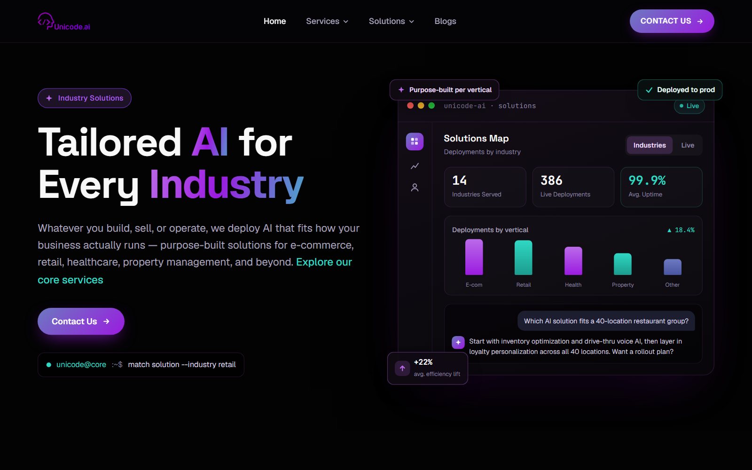Click the Deployments by vertical label
Viewport: 752px width, 470px height.
tap(490, 230)
